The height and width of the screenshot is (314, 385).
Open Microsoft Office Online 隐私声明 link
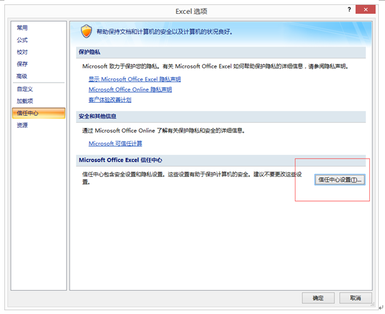pyautogui.click(x=130, y=90)
